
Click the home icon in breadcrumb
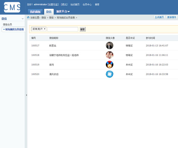click(x=28, y=17)
